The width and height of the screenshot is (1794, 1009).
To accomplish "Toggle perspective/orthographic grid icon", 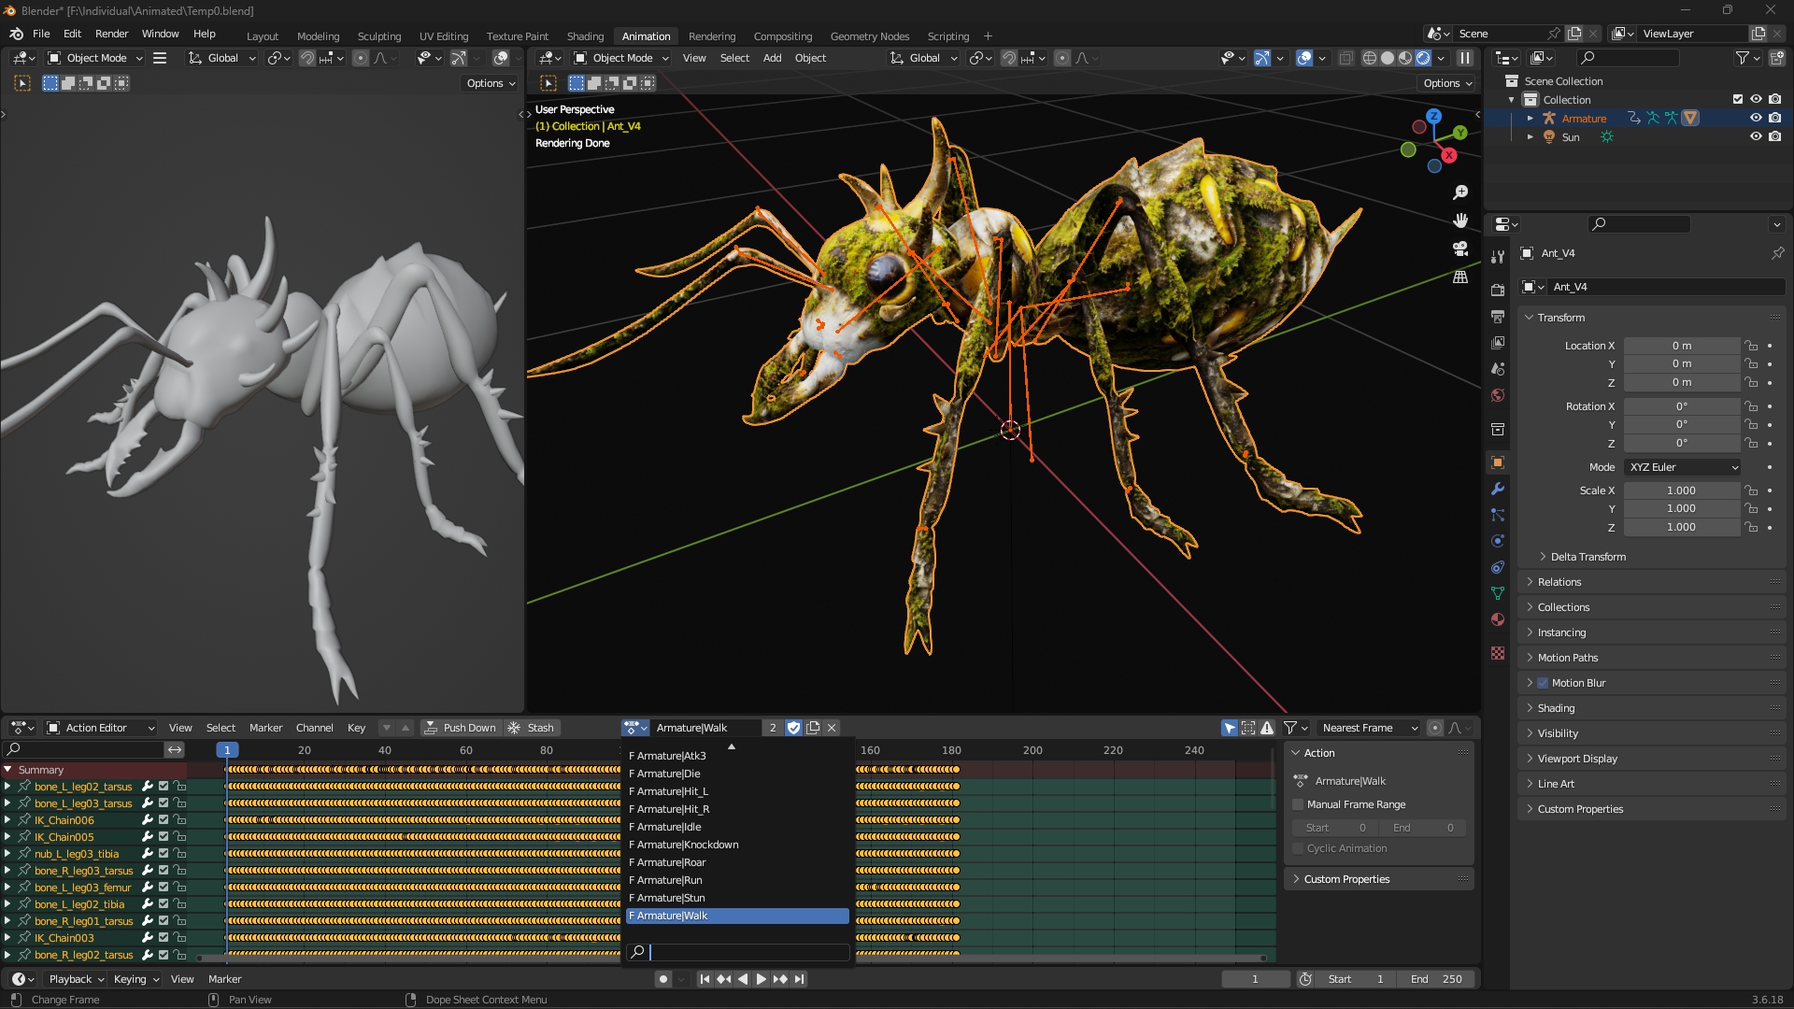I will click(x=1460, y=277).
